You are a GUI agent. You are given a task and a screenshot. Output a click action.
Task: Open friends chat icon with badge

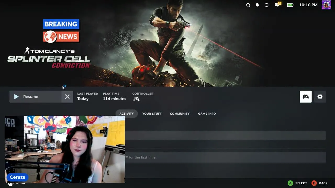click(x=278, y=4)
